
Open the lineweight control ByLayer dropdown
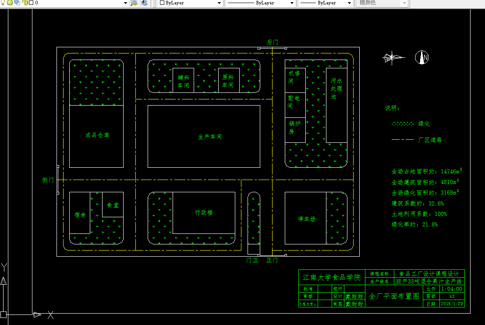click(349, 3)
